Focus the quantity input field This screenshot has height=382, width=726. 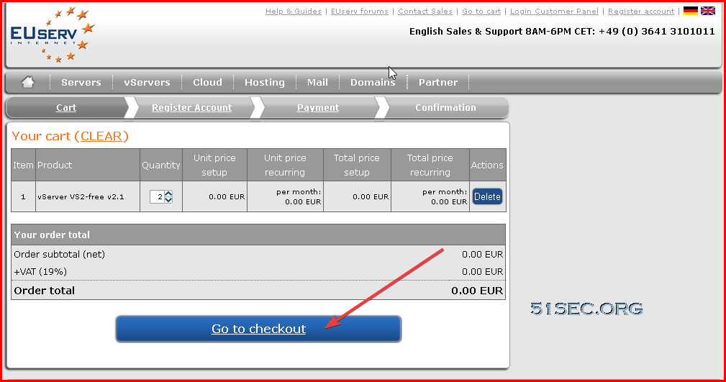pyautogui.click(x=158, y=197)
